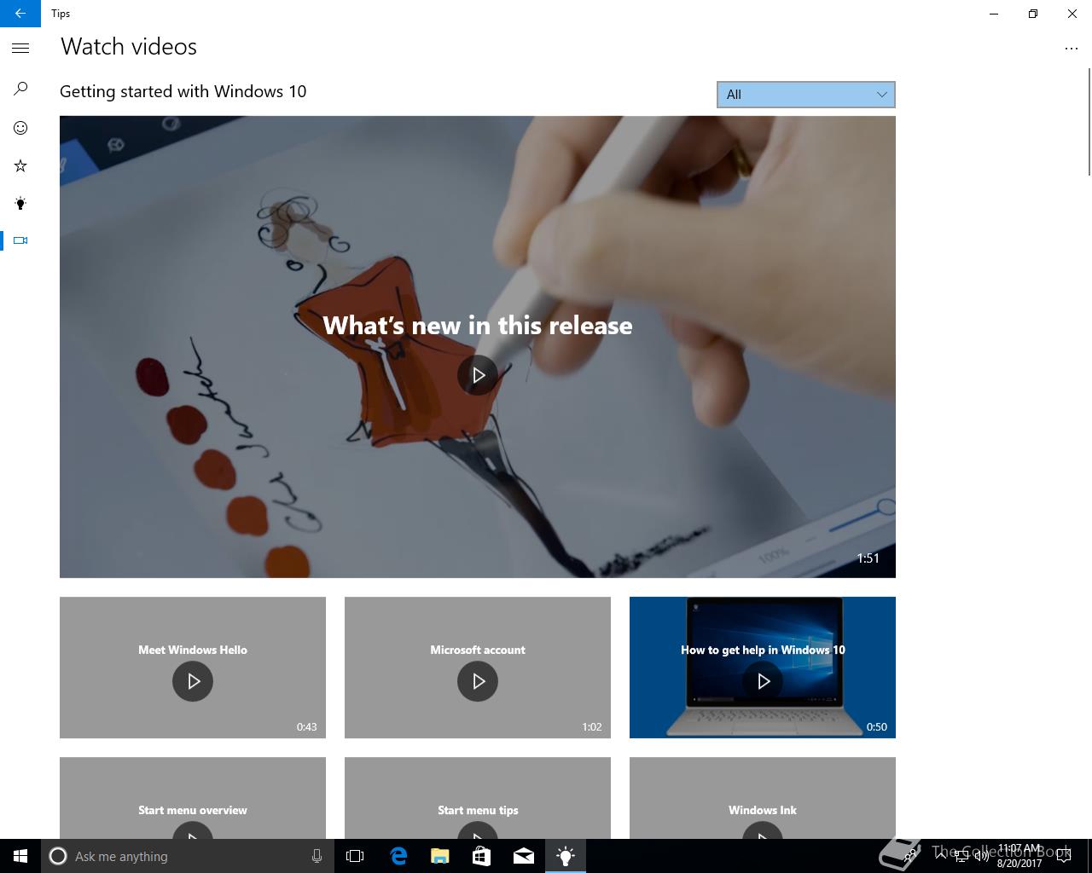Click the taskbar clock and date

click(1019, 856)
